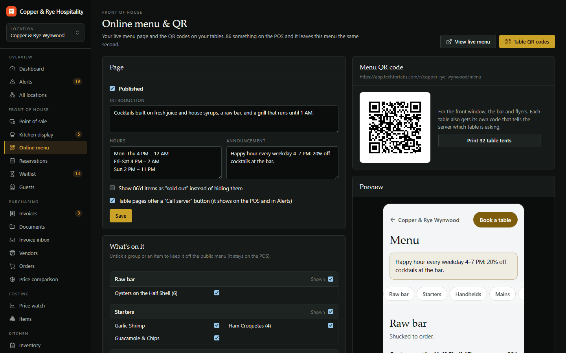The width and height of the screenshot is (566, 353).
Task: Open the Price comparison page
Action: (45, 279)
